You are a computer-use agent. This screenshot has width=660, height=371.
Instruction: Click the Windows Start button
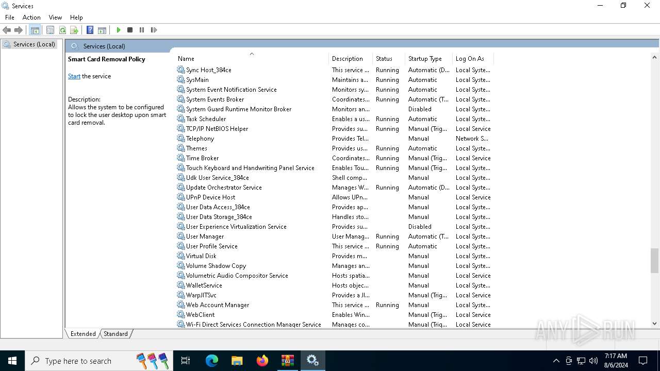tap(12, 361)
